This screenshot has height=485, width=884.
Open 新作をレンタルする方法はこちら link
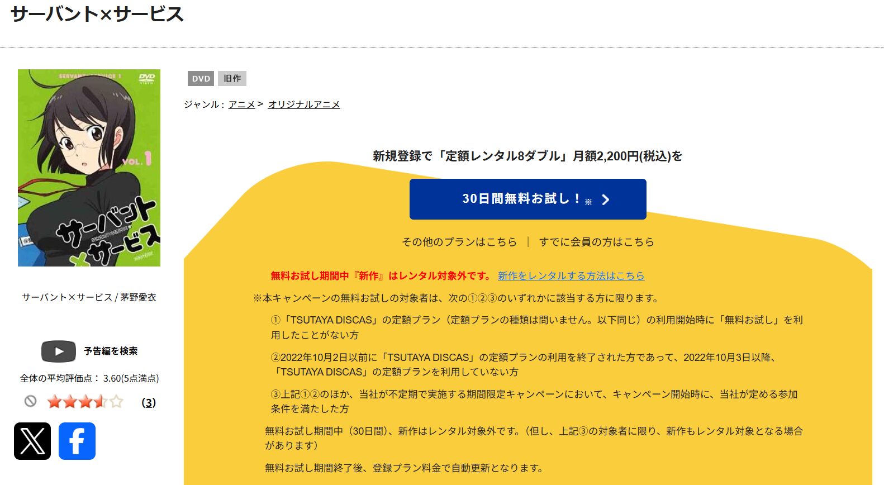571,275
